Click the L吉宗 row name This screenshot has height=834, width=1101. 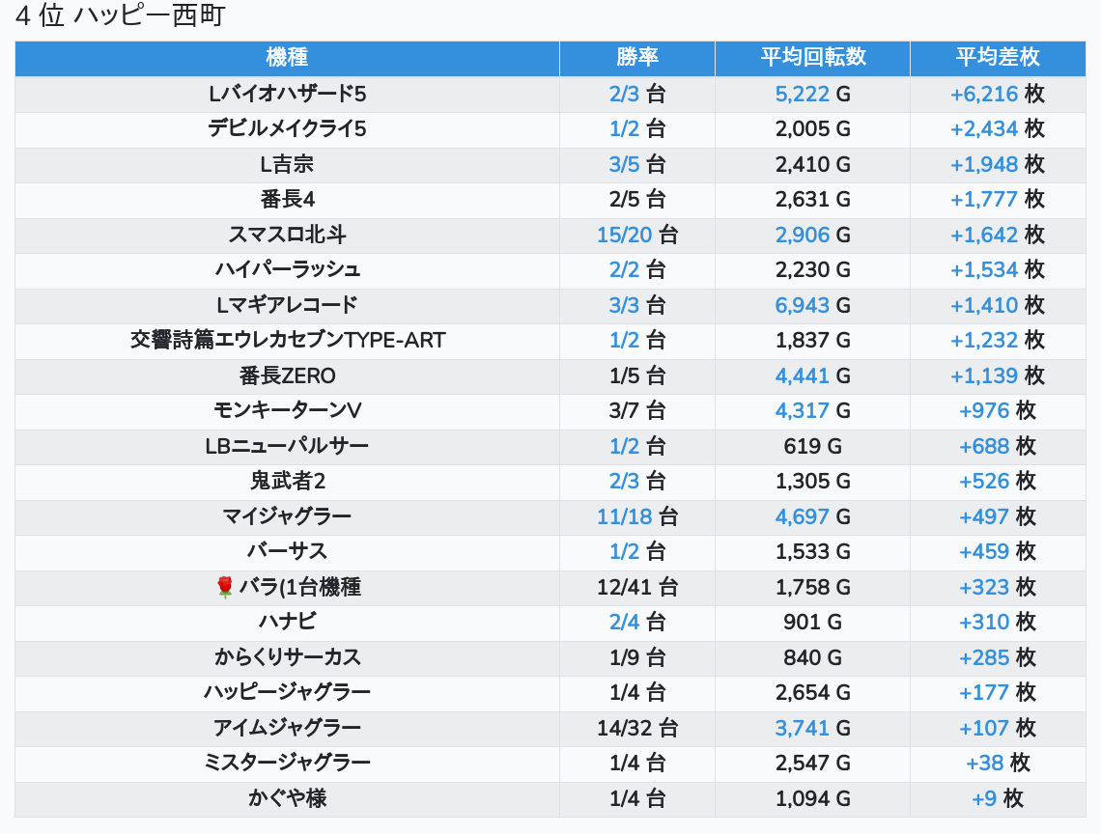point(287,164)
